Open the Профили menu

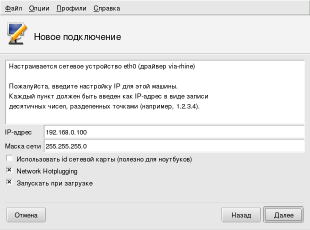coord(71,8)
